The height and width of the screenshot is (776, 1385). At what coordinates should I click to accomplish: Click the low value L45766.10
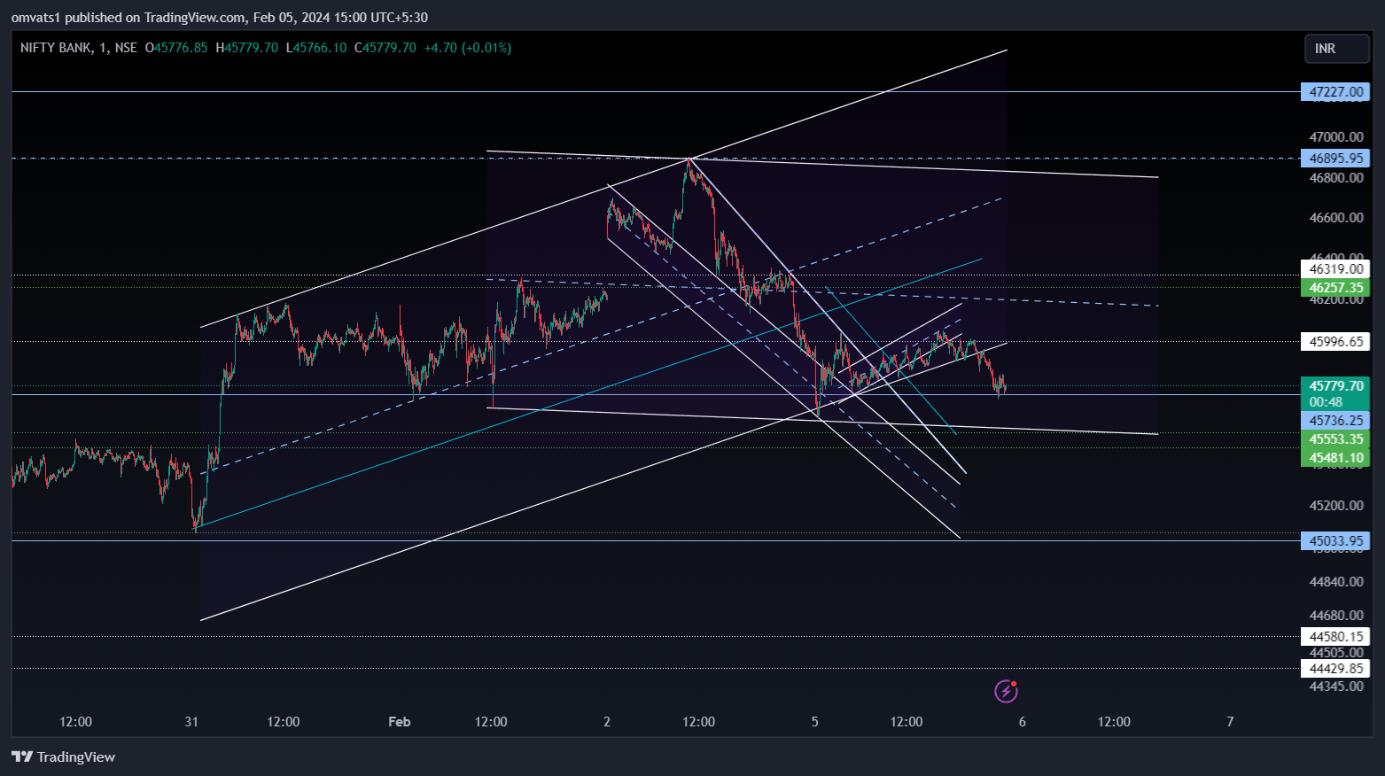pyautogui.click(x=316, y=48)
